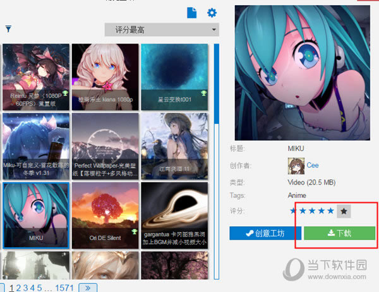Select the foggy ruins thumbnail at bottom
Viewport: 379px width, 292px height.
click(x=36, y=265)
